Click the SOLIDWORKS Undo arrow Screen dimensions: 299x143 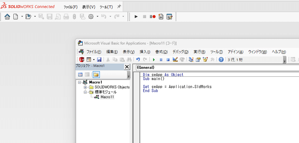tap(104, 16)
